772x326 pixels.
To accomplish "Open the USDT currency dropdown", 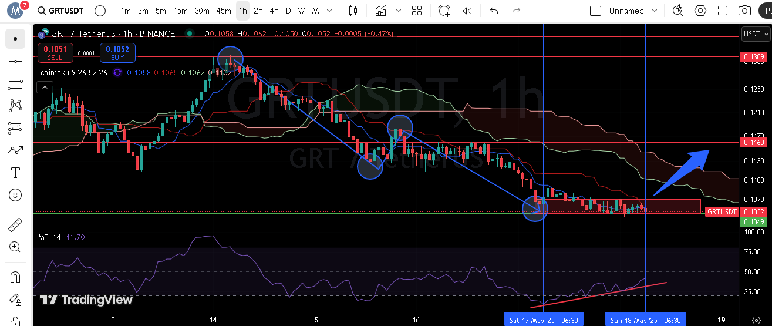I will [756, 34].
